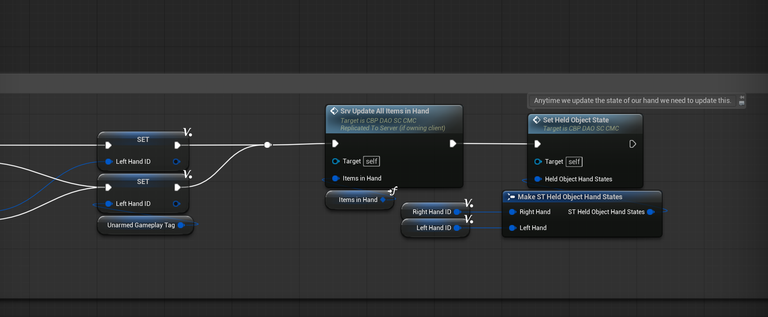768x317 pixels.
Task: Toggle the comment bubble pin icon
Action: coord(742,97)
